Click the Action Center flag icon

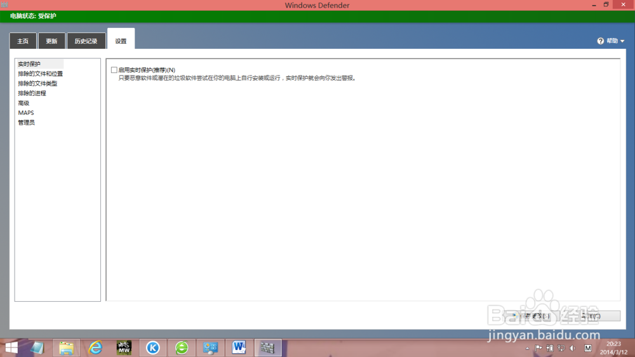click(538, 348)
